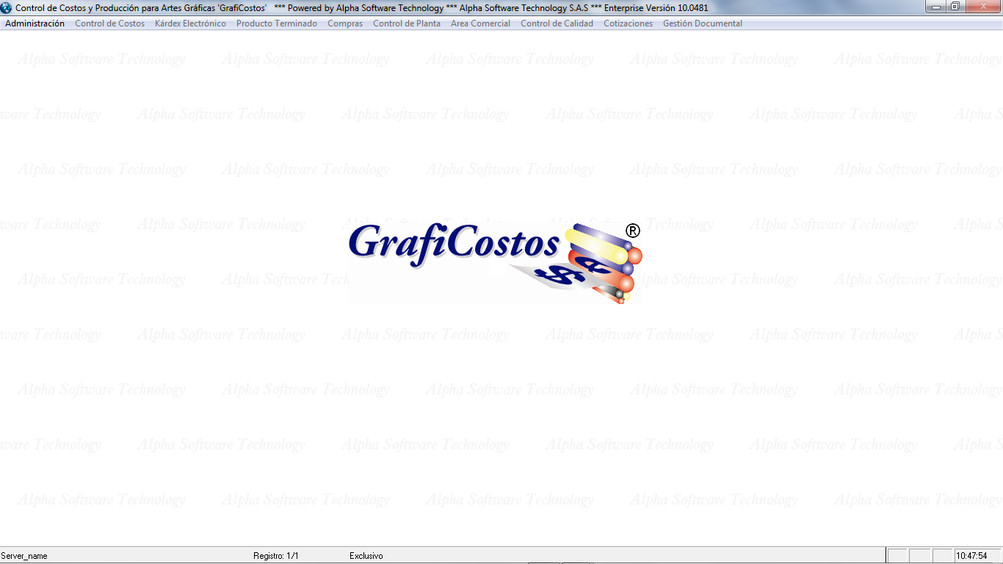1003x564 pixels.
Task: Expand the Control de Planta menu
Action: [406, 23]
